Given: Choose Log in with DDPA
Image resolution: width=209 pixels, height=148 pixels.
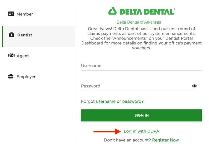Looking at the screenshot, I should (x=142, y=132).
